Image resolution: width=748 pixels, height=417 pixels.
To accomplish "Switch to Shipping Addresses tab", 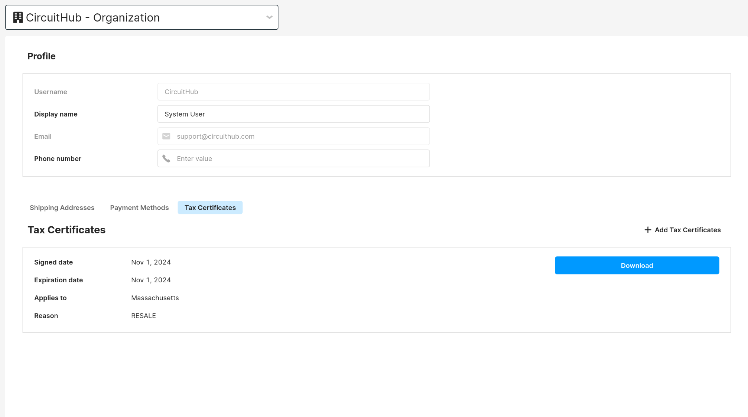I will (62, 207).
